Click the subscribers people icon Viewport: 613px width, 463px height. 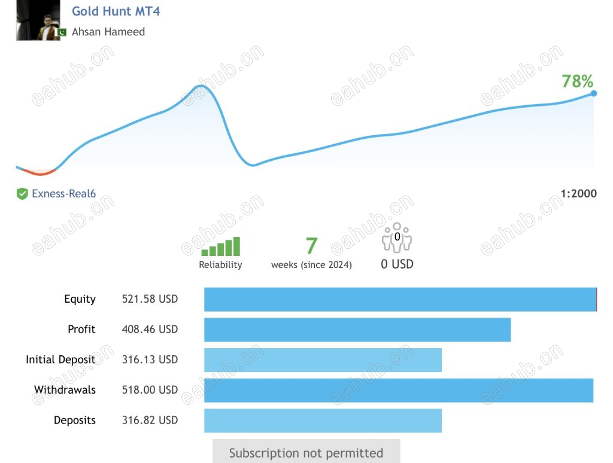397,238
